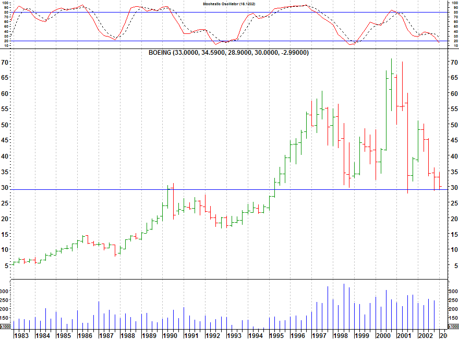Click the 30 price label on right axis
Viewport: 459px width, 339px height.
coord(454,187)
